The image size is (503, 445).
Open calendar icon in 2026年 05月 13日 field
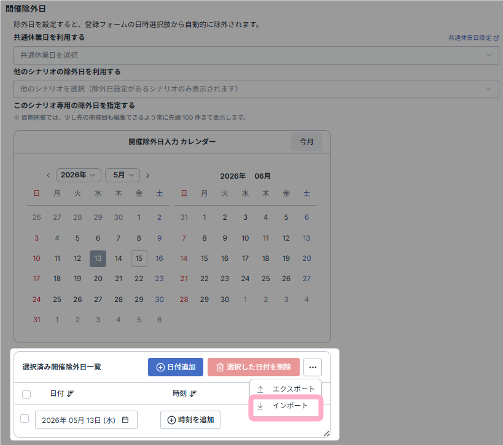coord(125,420)
